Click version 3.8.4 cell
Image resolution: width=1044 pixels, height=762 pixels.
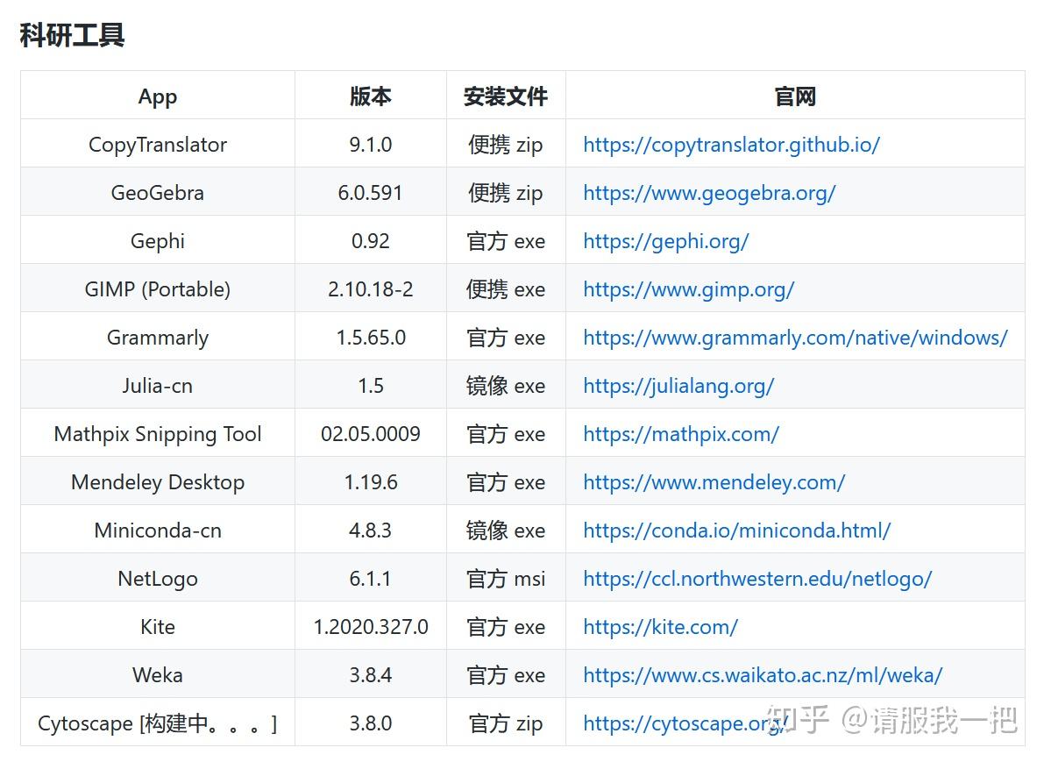(371, 674)
